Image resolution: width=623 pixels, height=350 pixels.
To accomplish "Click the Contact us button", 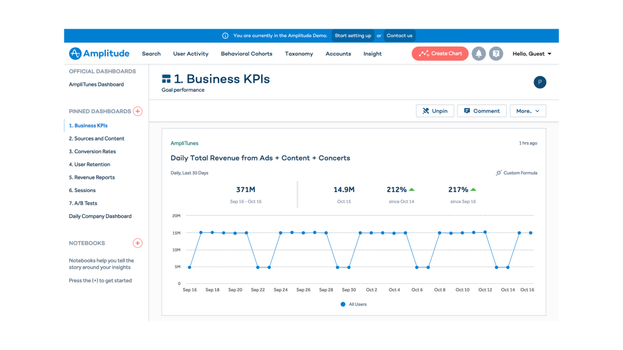I will click(400, 35).
